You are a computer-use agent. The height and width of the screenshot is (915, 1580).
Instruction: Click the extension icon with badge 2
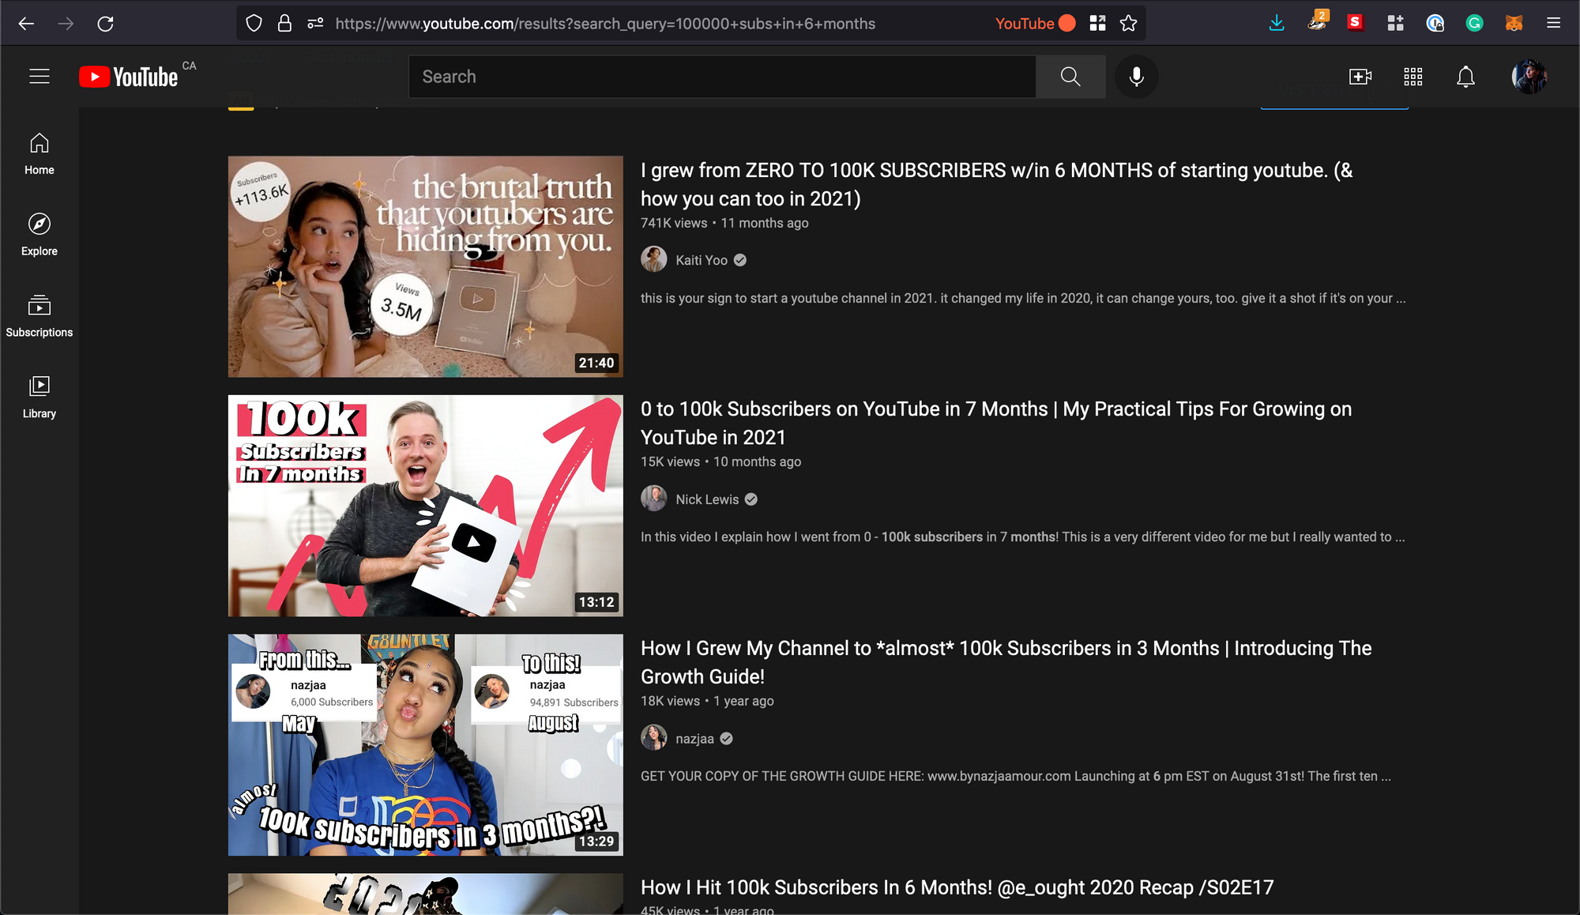[1317, 21]
